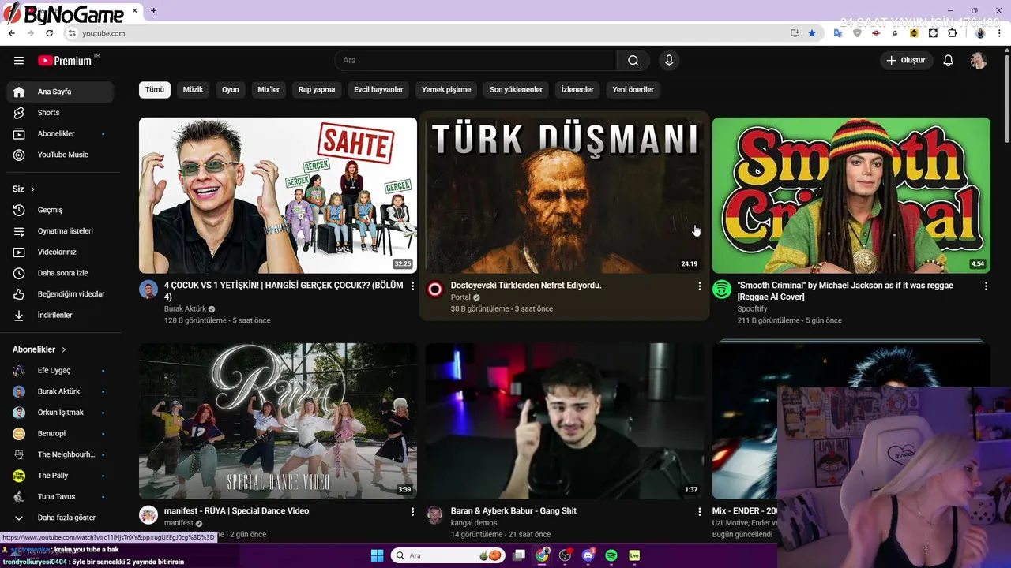This screenshot has height=568, width=1011.
Task: Open Beğendiğim videolar list
Action: point(60,294)
